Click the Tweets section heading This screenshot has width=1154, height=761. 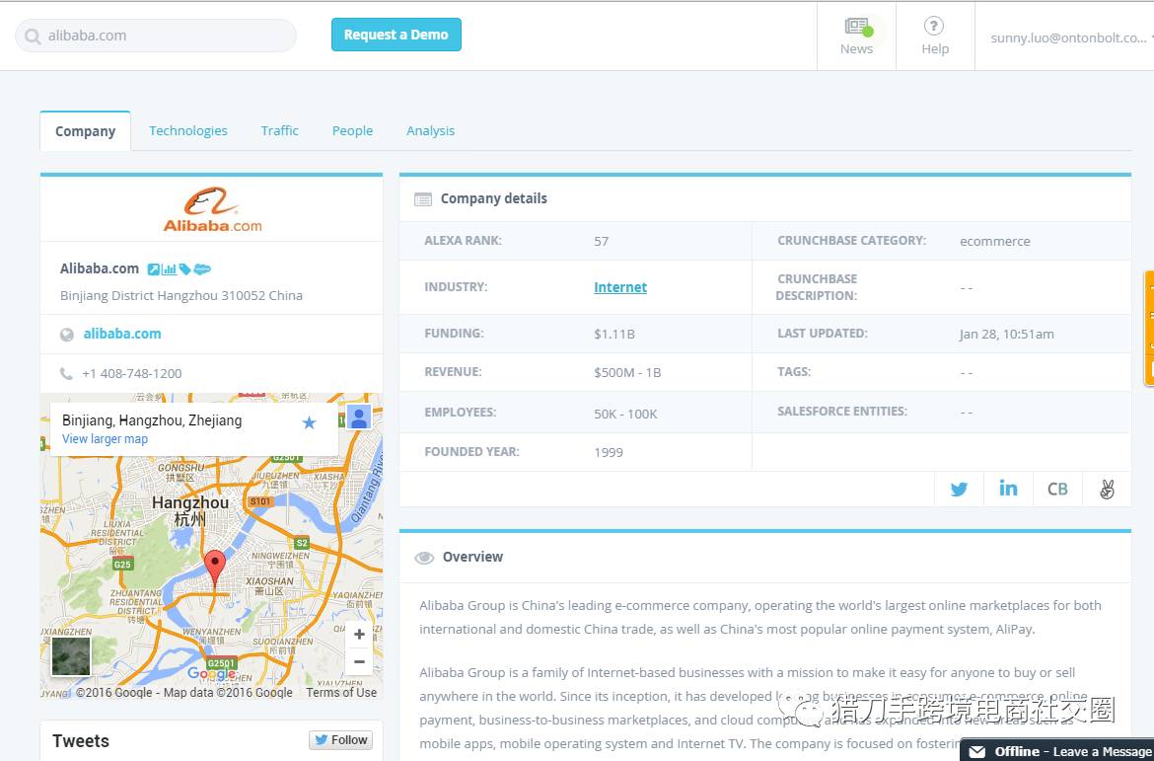[x=81, y=741]
